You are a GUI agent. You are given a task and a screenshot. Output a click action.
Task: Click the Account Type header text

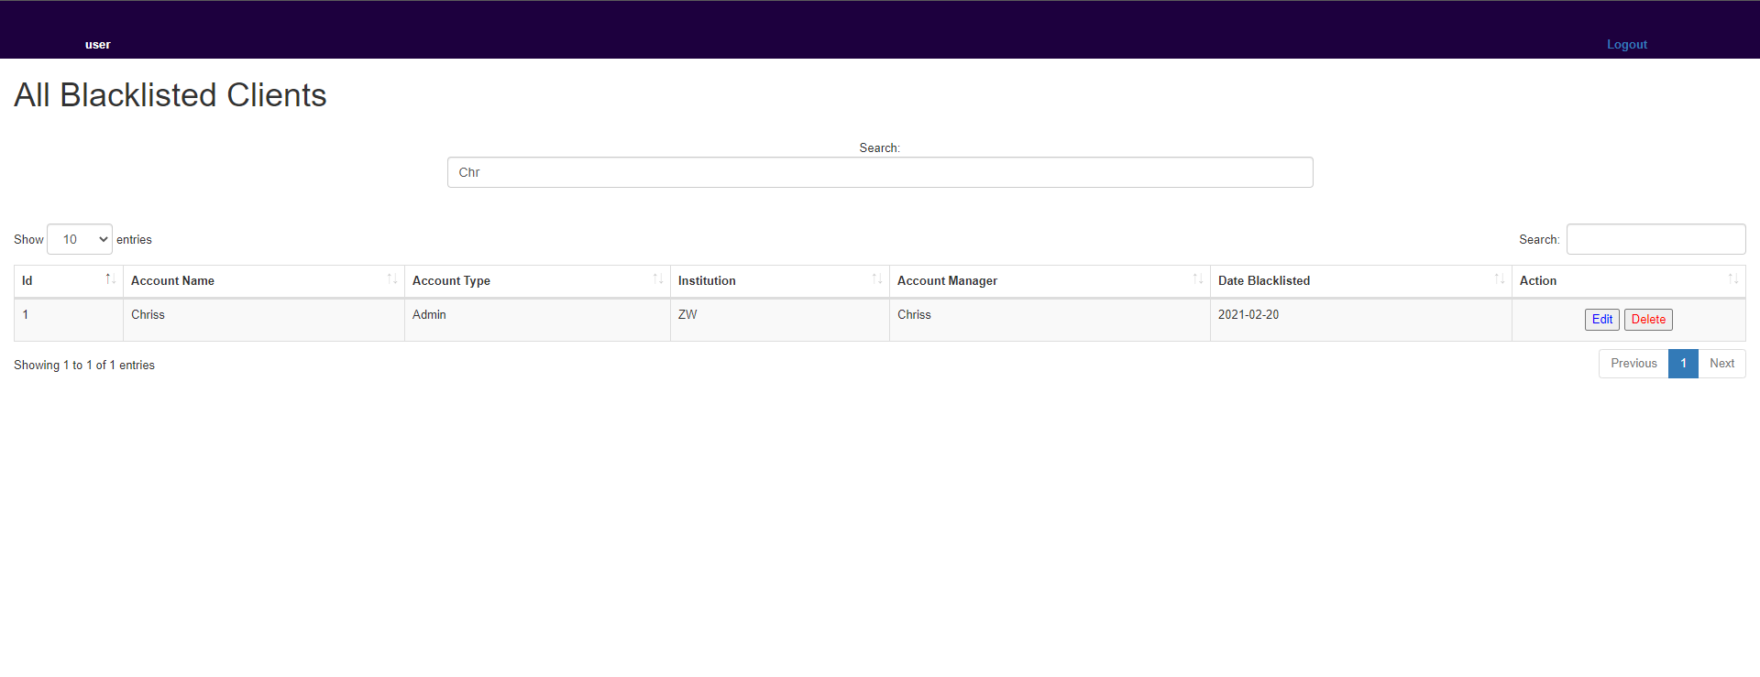click(451, 281)
